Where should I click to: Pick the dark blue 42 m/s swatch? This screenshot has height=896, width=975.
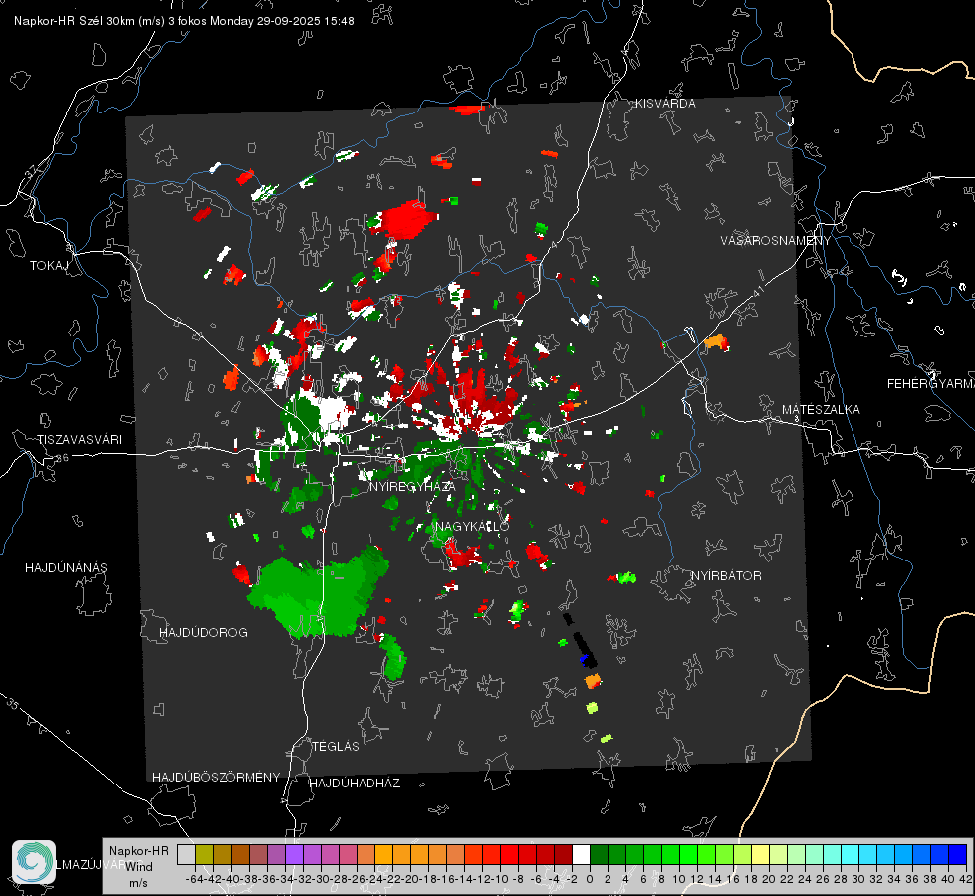pyautogui.click(x=958, y=854)
